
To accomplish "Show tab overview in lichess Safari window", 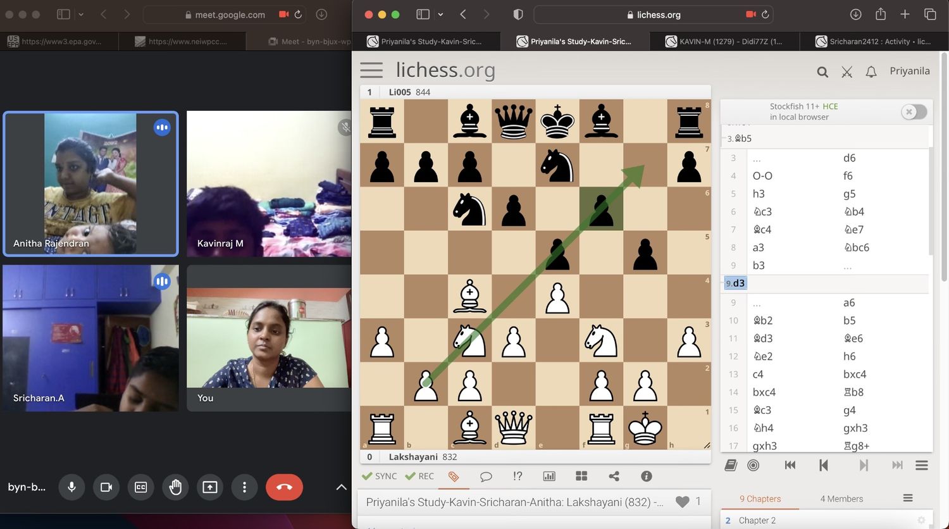I will coord(930,14).
